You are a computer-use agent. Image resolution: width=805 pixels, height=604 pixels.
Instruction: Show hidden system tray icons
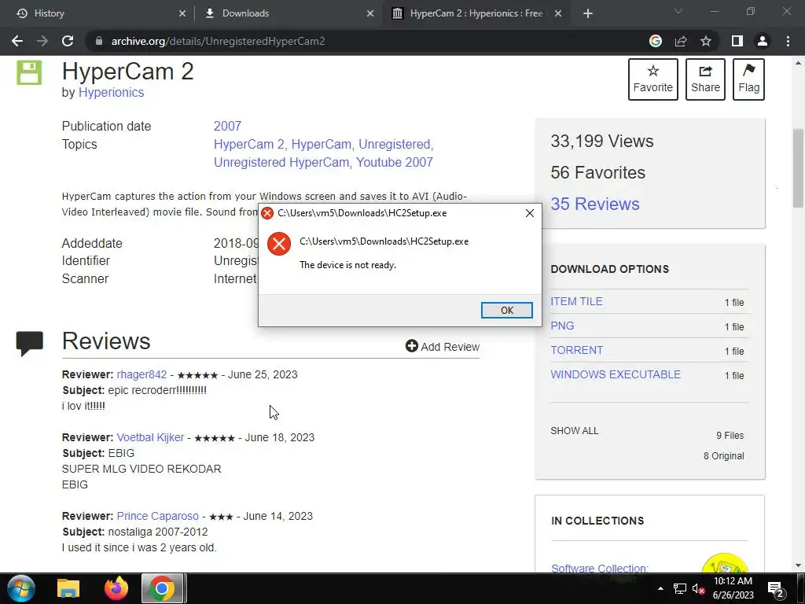(x=660, y=588)
